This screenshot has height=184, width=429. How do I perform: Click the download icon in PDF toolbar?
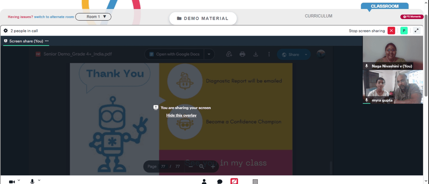[256, 54]
